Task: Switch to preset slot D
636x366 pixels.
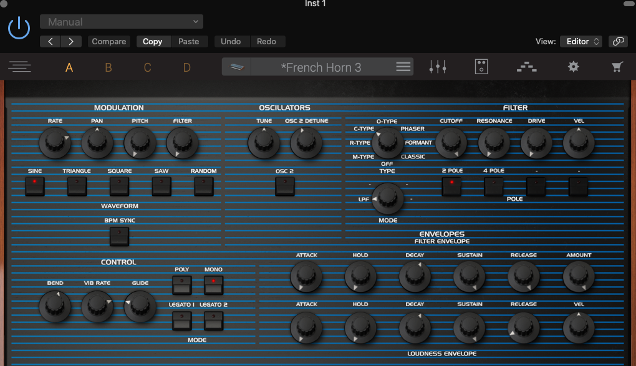Action: (x=187, y=67)
